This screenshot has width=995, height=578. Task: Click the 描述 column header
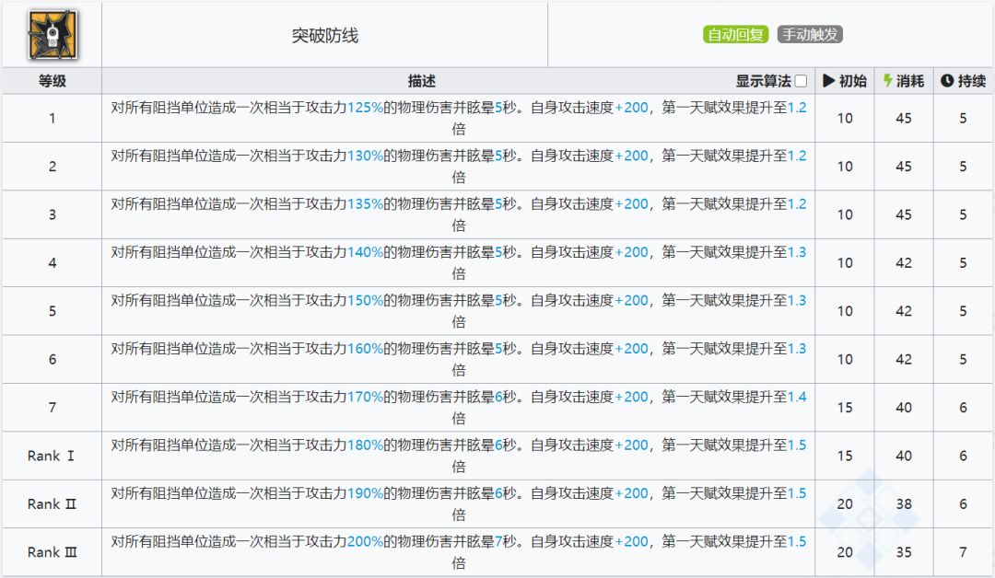tap(421, 81)
